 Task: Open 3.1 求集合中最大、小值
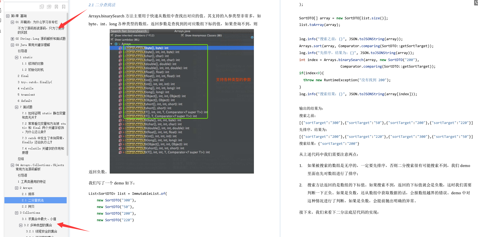coord(39,219)
